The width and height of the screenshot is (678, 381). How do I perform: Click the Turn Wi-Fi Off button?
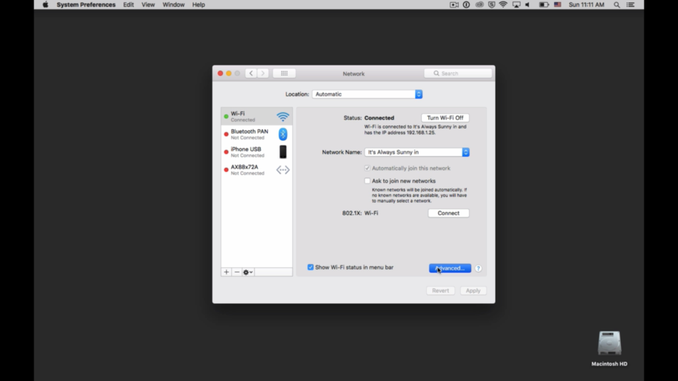click(x=445, y=118)
